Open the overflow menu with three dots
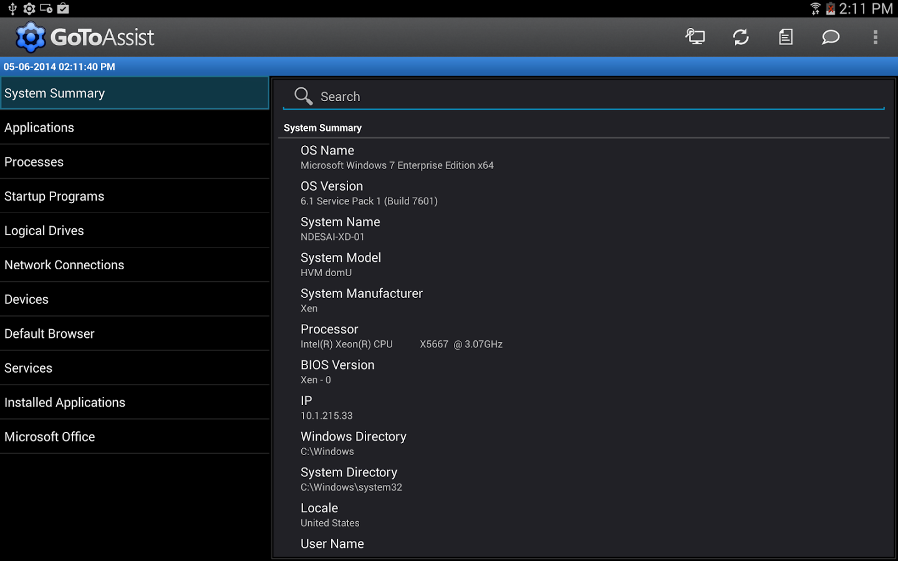The height and width of the screenshot is (561, 898). [x=876, y=37]
